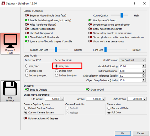This screenshot has height=136, width=150.
Task: Click the LightBurn logo in title bar
Action: tap(3, 3)
